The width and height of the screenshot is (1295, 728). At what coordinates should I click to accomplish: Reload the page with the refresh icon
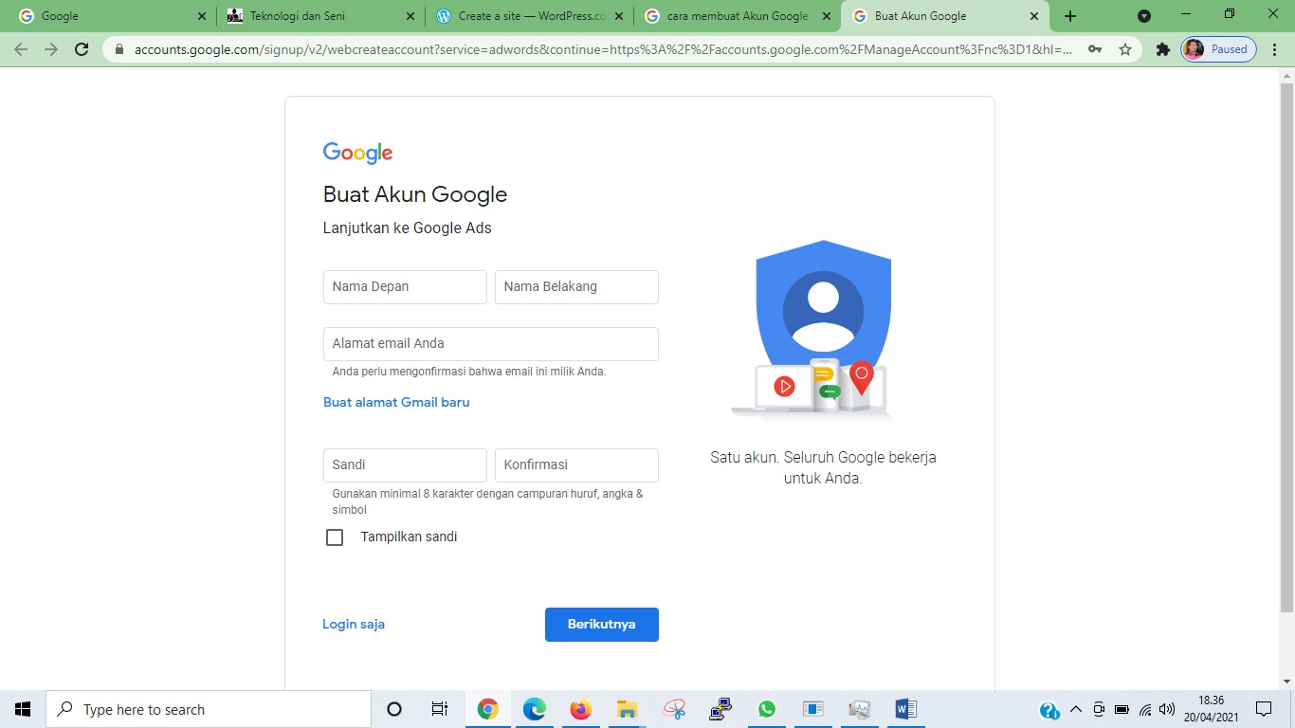[x=82, y=49]
